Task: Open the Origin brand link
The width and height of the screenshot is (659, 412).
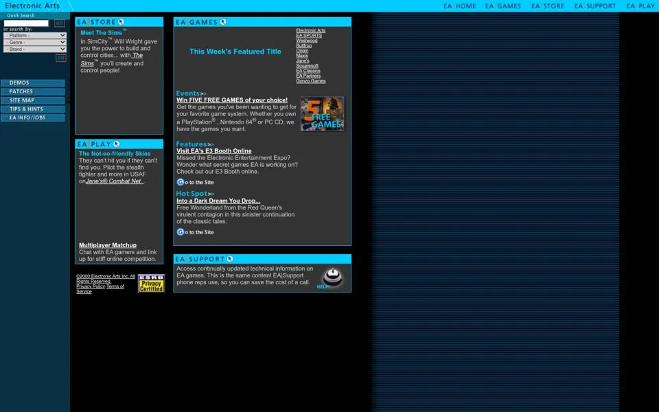Action: pos(302,50)
